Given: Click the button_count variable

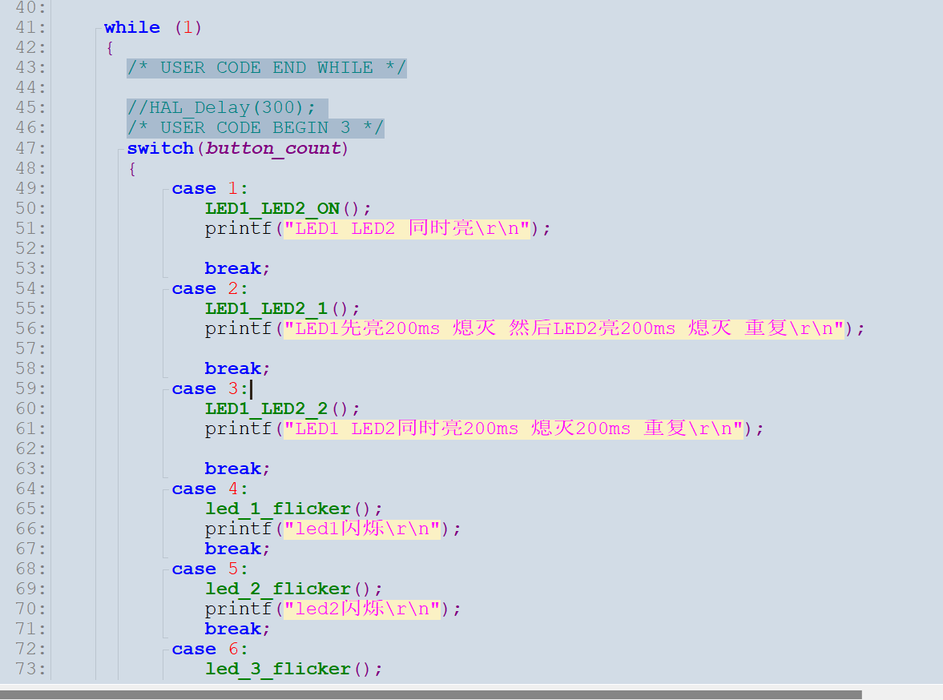Looking at the screenshot, I should [x=274, y=148].
